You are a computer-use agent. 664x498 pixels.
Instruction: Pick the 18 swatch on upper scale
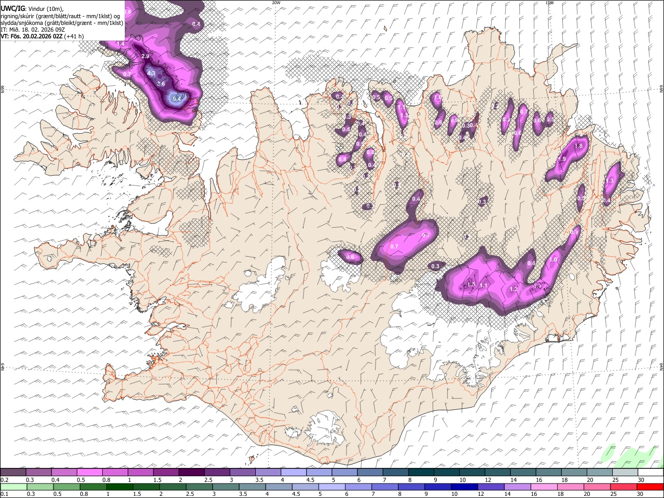pyautogui.click(x=574, y=472)
